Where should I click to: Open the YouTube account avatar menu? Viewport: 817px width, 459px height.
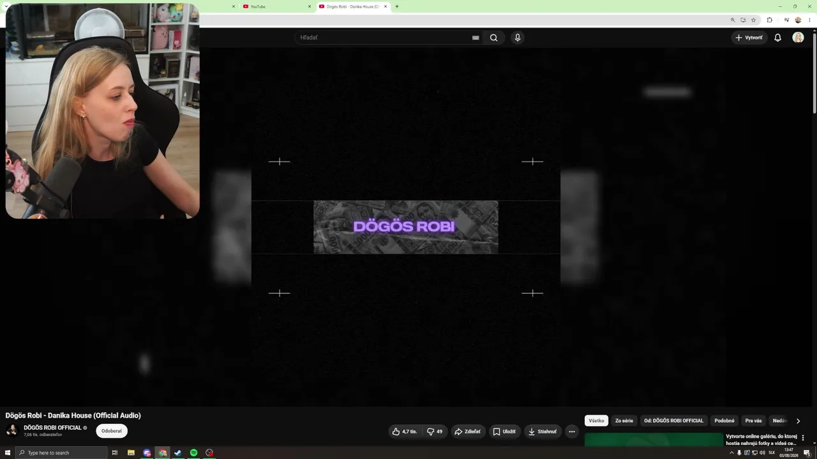coord(798,38)
